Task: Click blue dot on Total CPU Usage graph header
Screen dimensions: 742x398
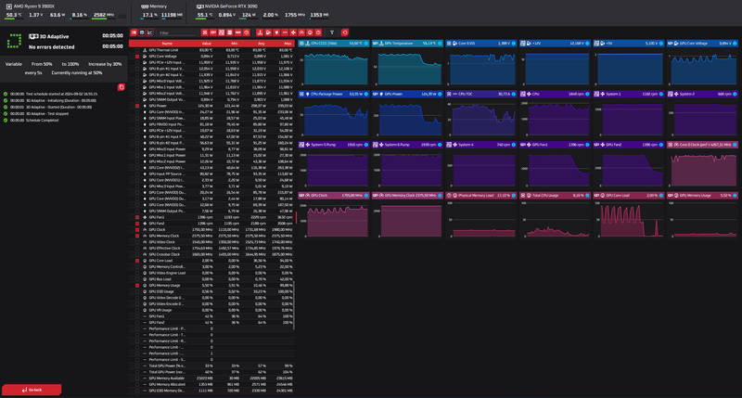Action: coord(587,196)
